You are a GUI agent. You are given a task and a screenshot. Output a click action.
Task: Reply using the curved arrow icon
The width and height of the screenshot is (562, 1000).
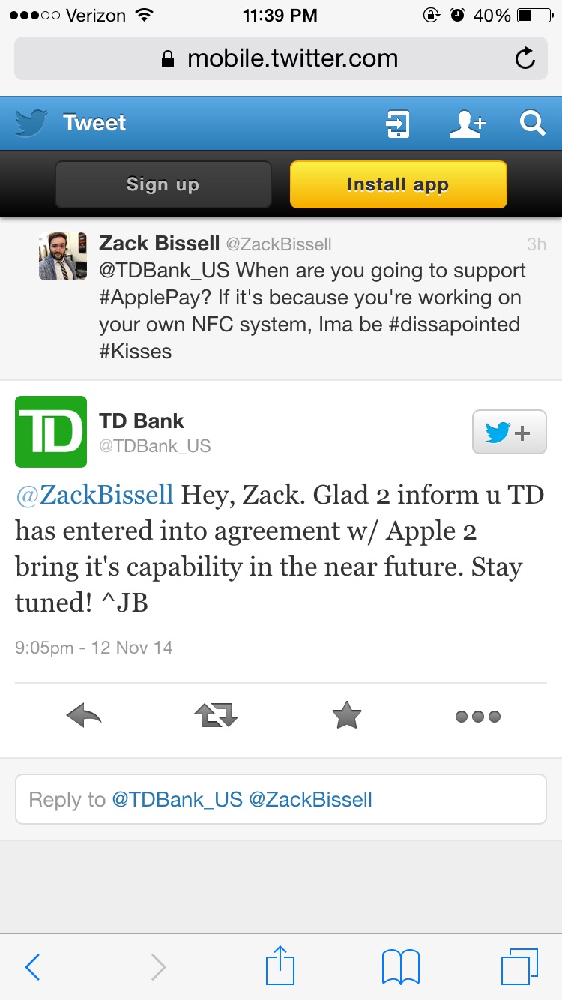(x=83, y=717)
